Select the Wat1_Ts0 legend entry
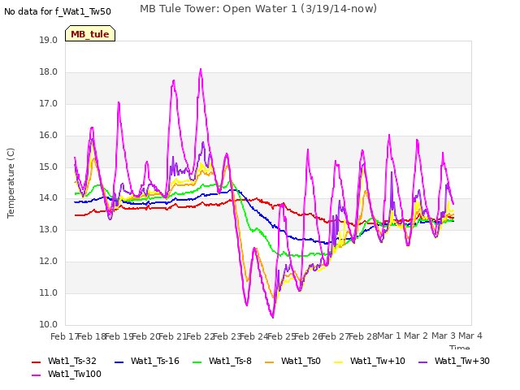Image resolution: width=520 pixels, height=390 pixels. click(x=292, y=361)
